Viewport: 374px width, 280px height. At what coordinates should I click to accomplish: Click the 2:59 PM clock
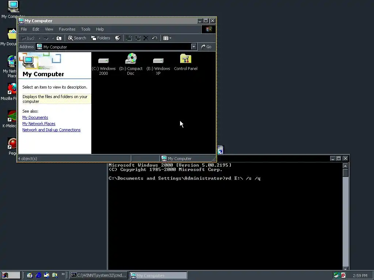click(360, 276)
